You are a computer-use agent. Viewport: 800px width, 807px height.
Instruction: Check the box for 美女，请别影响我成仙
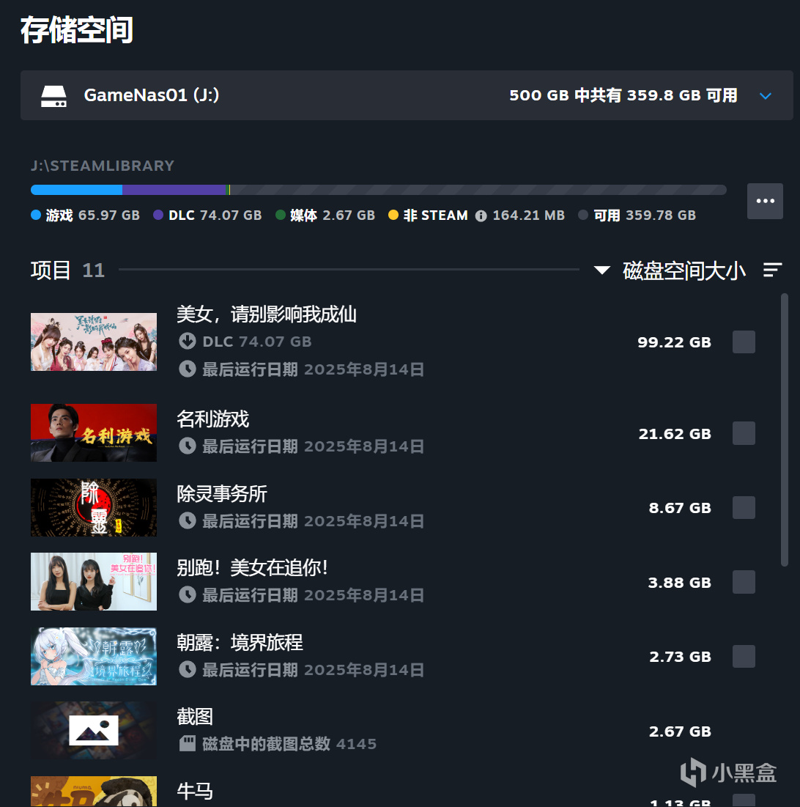[744, 342]
